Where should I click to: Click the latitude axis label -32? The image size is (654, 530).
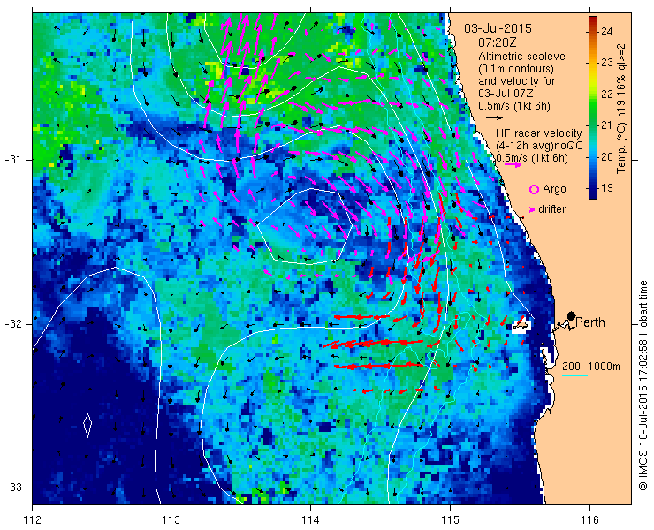[12, 324]
